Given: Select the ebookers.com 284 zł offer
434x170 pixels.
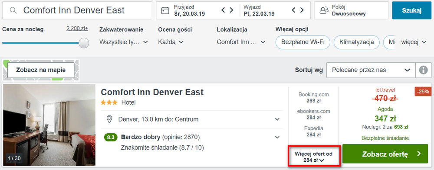Looking at the screenshot, I should tap(314, 114).
